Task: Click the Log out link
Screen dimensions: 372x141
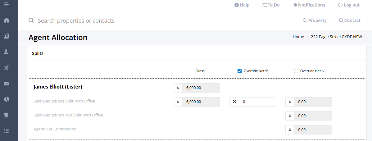Action: click(349, 5)
